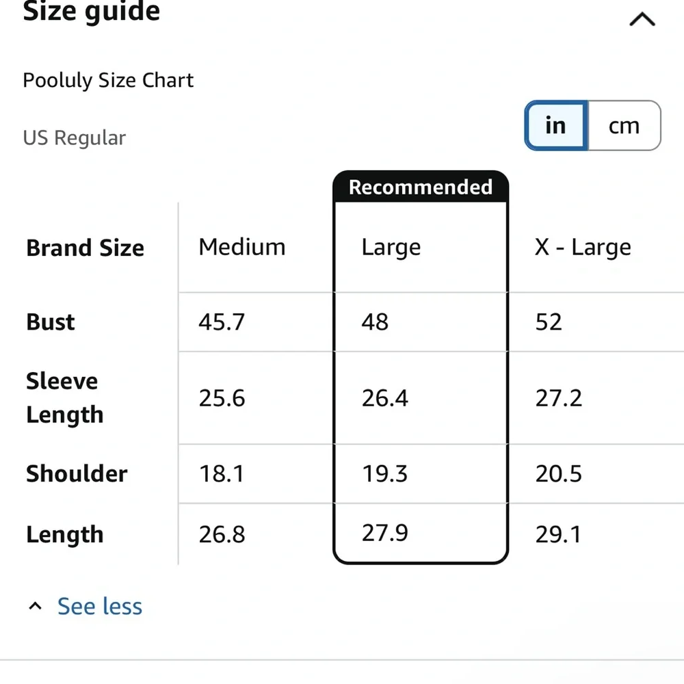Click the 27.2 sleeve value for X-Large
The width and height of the screenshot is (684, 684).
coord(559,397)
